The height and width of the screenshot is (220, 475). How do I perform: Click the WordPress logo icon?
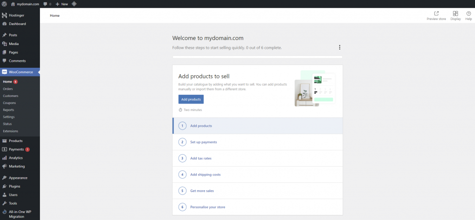pyautogui.click(x=4, y=4)
